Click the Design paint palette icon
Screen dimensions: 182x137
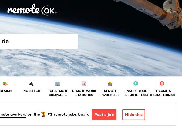coord(5,84)
